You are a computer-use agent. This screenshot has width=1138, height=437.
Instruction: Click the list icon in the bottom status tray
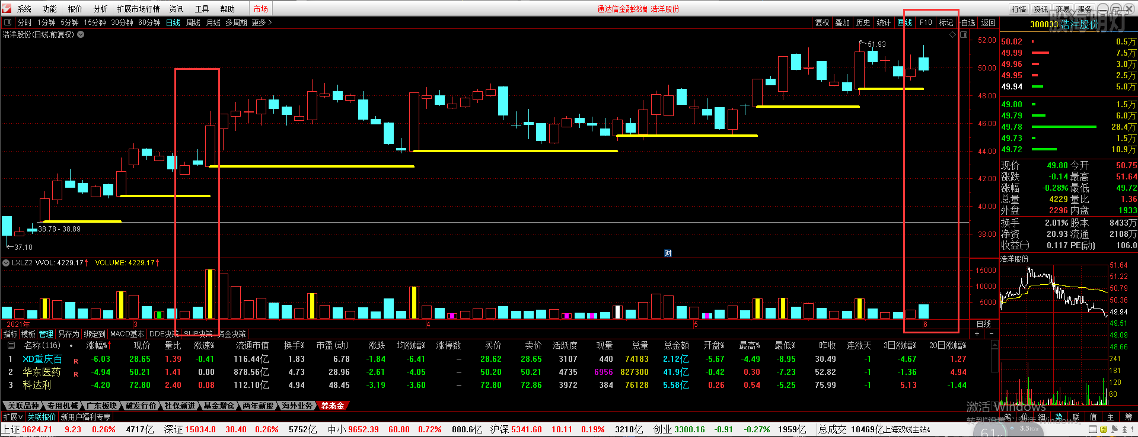(1094, 429)
